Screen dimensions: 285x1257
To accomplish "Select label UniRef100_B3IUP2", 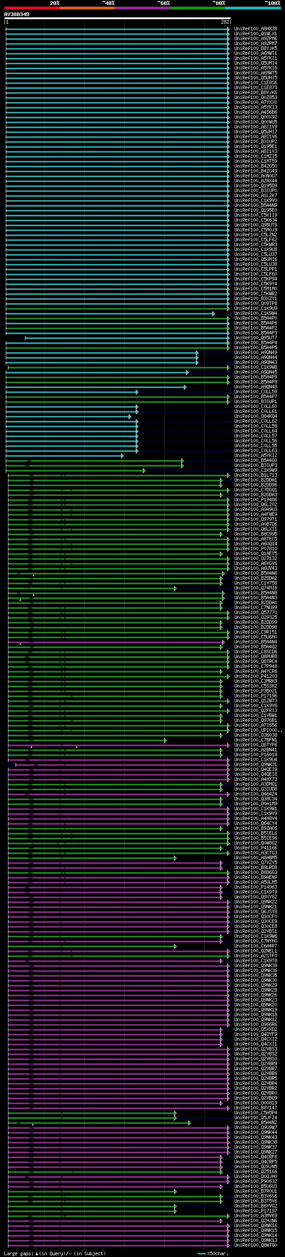I will (x=255, y=141).
